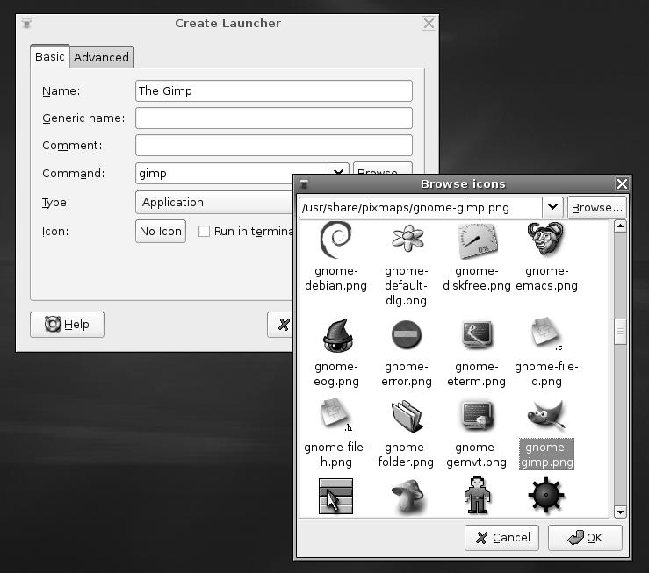This screenshot has width=649, height=573.
Task: Select the gnome-eterm.png monitor icon
Action: [x=477, y=337]
